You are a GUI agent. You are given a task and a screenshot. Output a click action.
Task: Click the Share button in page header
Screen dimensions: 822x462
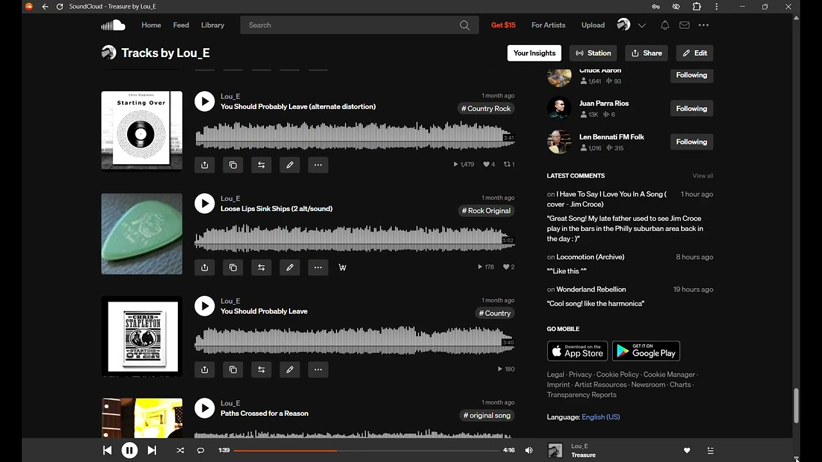click(x=647, y=53)
